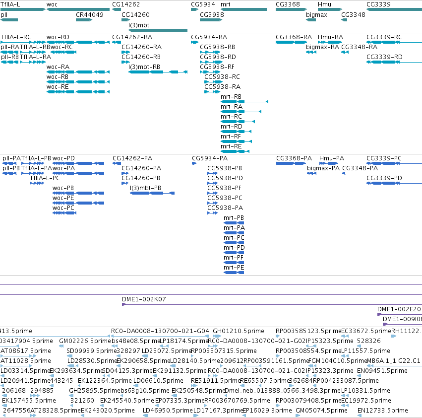Open the CG3348 gene label
The height and width of the screenshot is (418, 422).
(353, 15)
